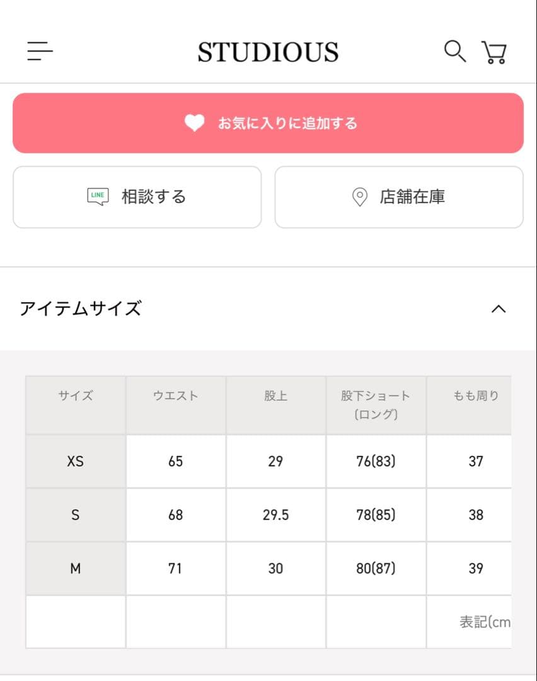Click the アイテムサイズ section heading

click(x=81, y=309)
